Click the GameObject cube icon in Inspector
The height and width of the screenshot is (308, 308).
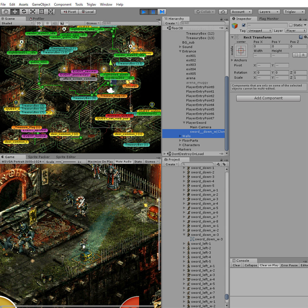click(x=235, y=26)
